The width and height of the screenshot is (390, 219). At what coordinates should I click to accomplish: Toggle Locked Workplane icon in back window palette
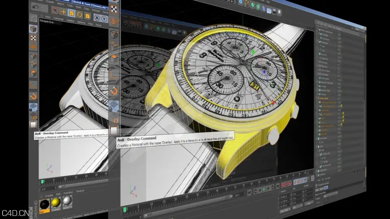click(33, 107)
